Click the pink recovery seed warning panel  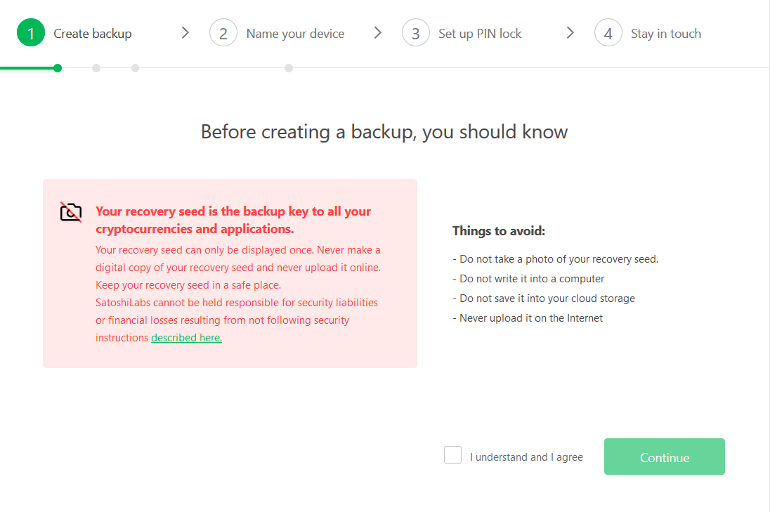coord(230,274)
